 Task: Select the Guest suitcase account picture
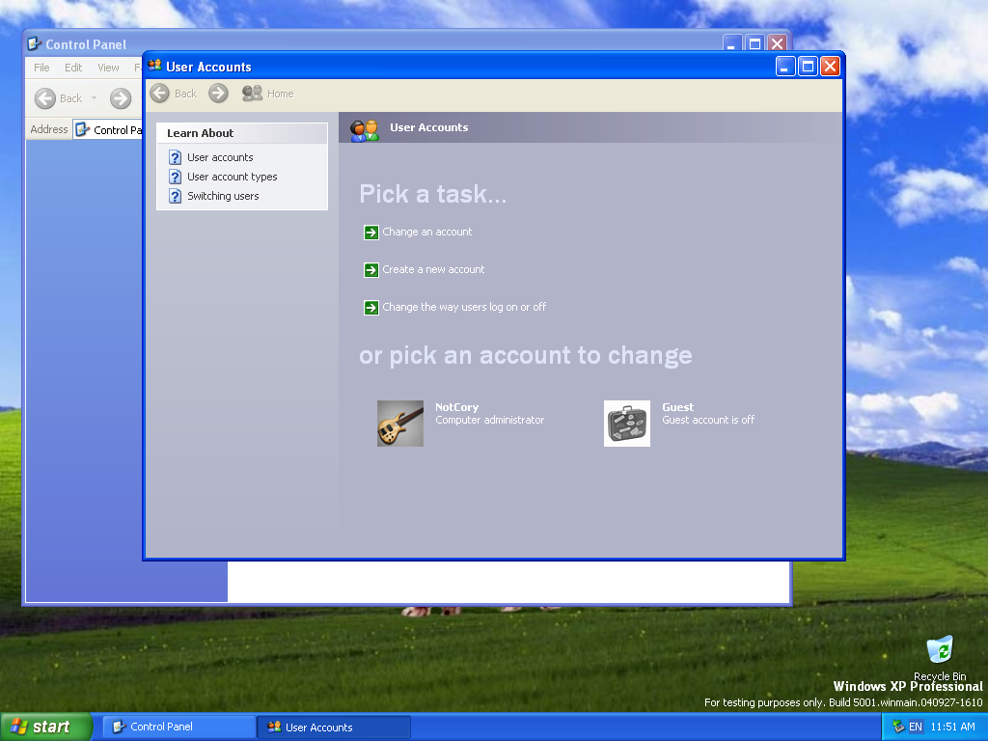coord(627,424)
